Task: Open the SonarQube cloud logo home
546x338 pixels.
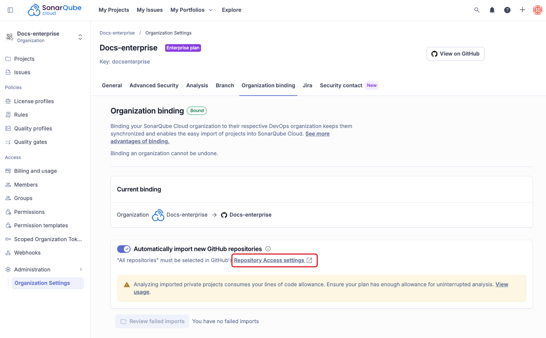Action: click(55, 10)
